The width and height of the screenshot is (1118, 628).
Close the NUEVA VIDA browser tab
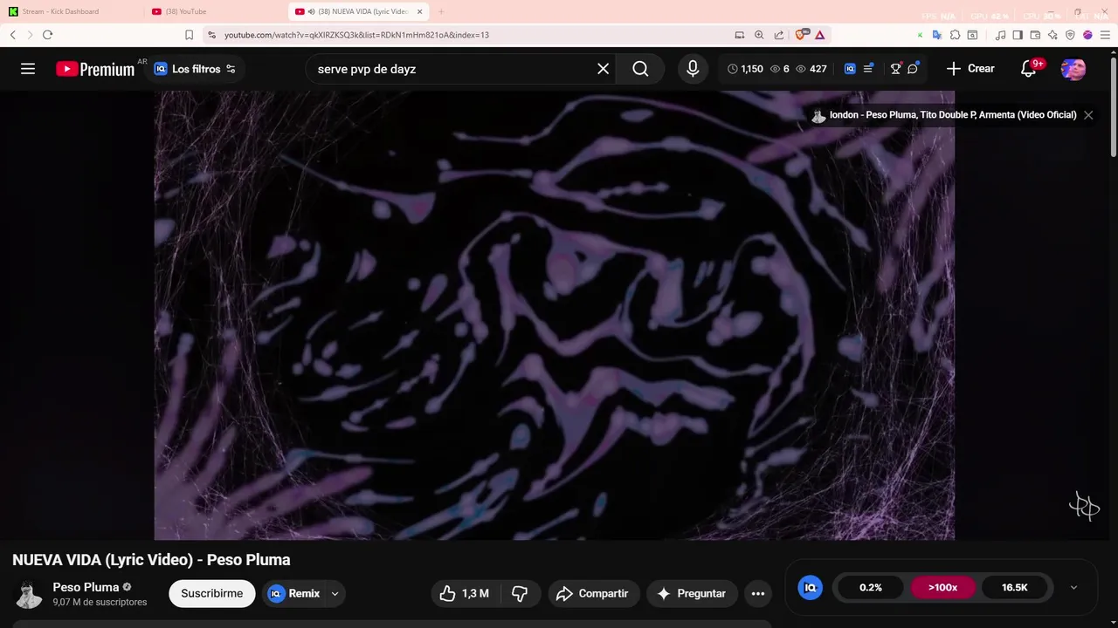[419, 11]
